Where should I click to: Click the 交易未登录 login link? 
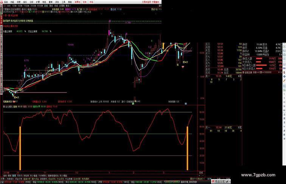[x=146, y=2]
